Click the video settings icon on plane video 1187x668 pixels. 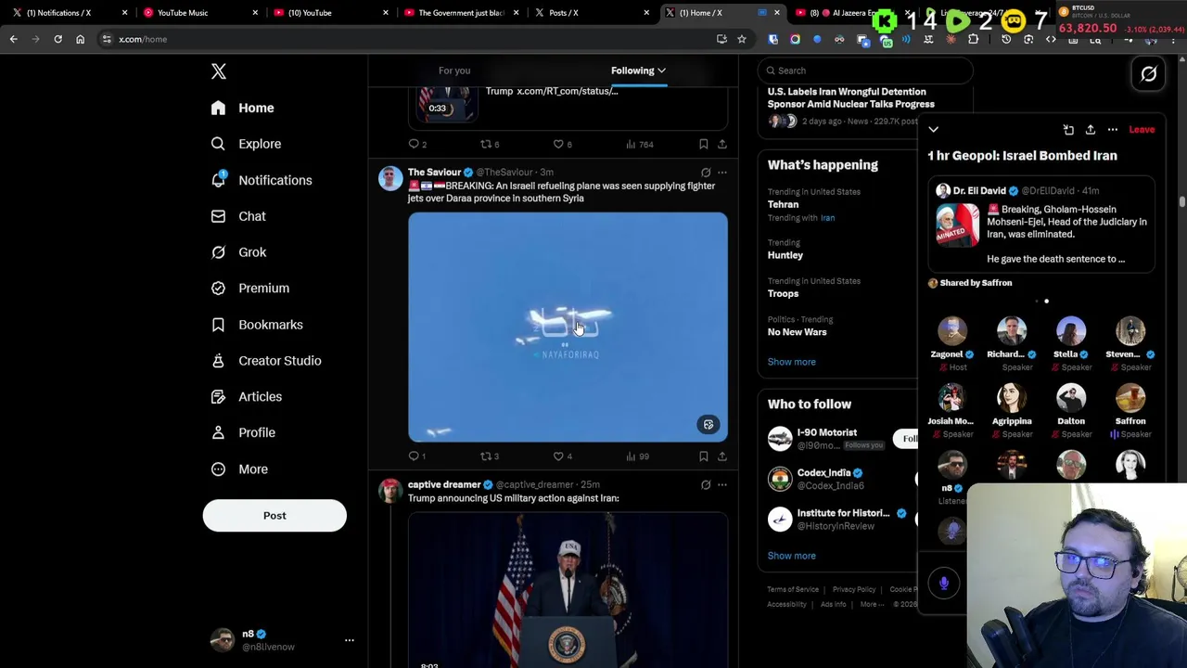(x=708, y=425)
